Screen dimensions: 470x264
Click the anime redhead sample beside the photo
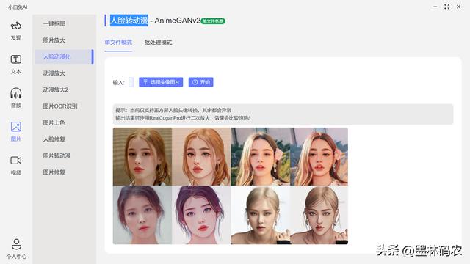click(x=201, y=156)
